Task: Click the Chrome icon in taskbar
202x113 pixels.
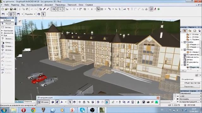Action: click(33, 110)
